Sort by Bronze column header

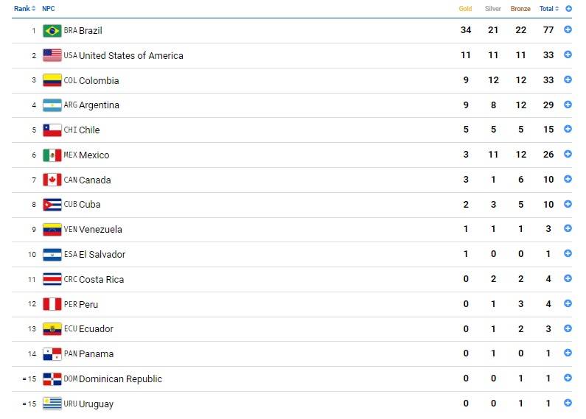click(520, 9)
